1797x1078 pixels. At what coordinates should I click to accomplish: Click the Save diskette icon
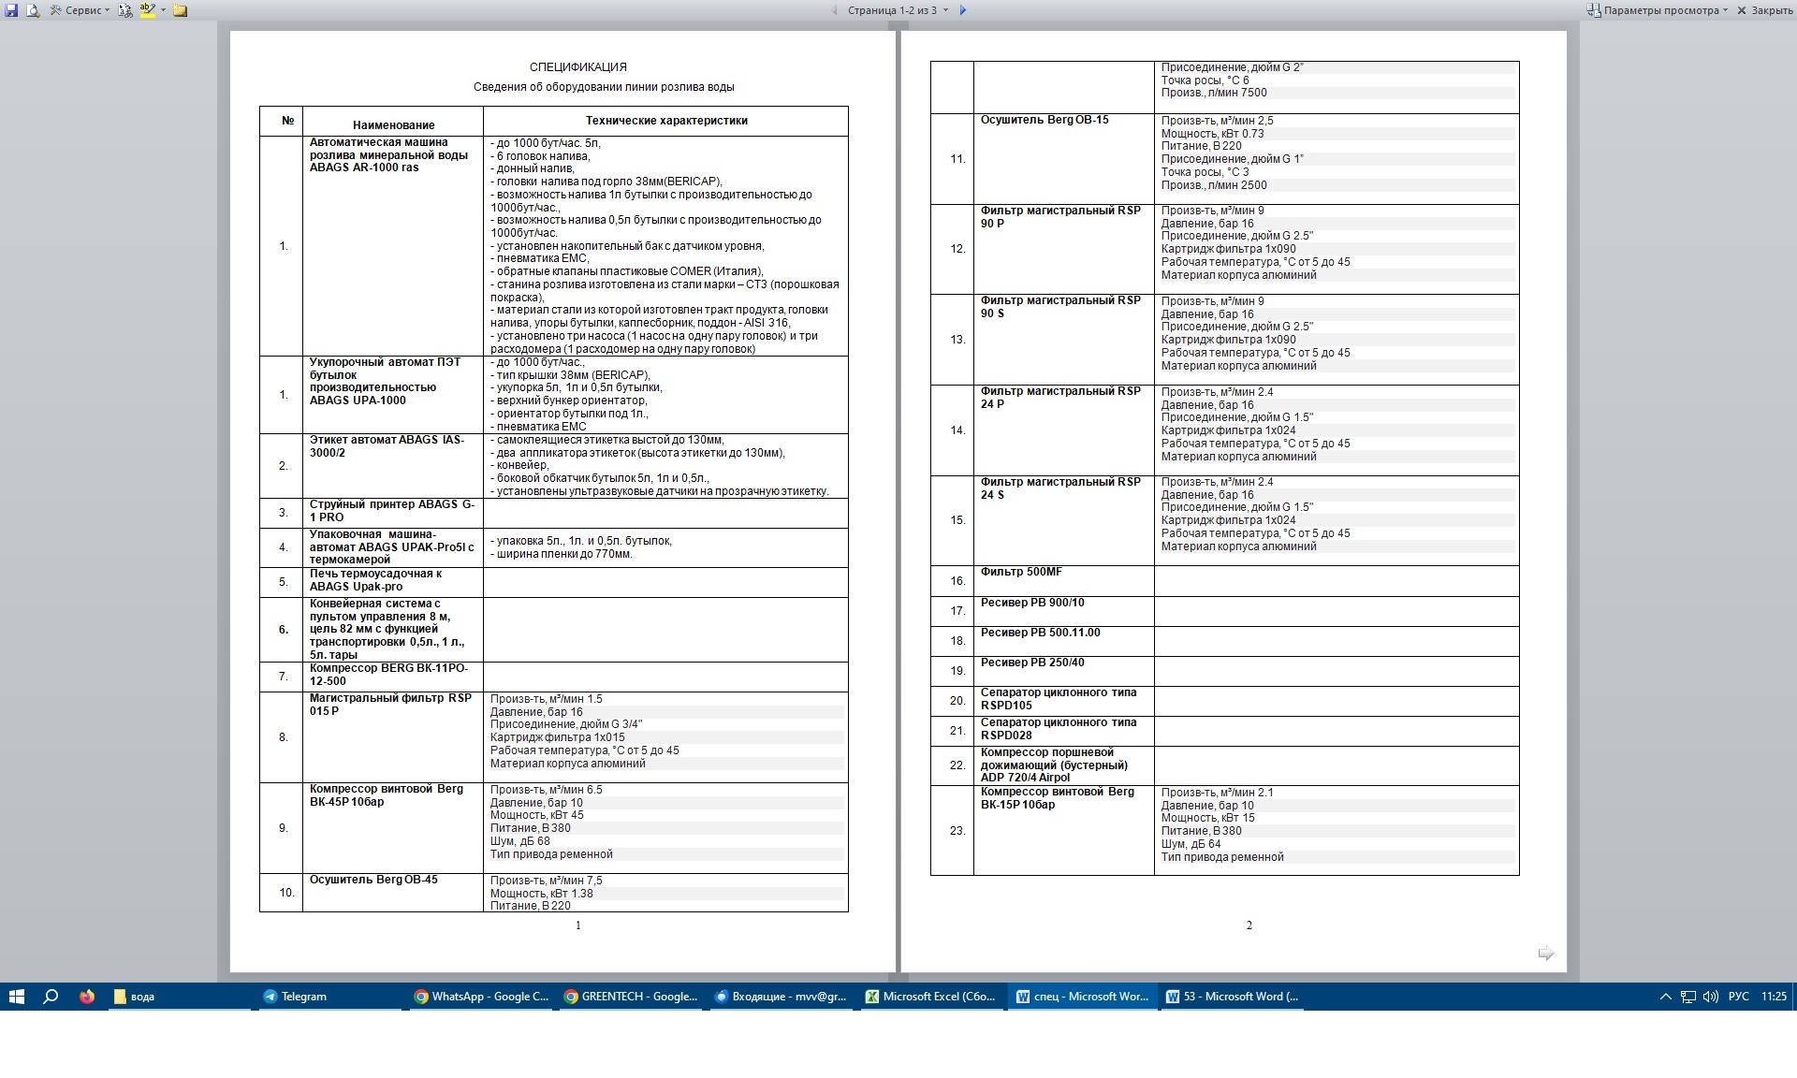click(11, 10)
